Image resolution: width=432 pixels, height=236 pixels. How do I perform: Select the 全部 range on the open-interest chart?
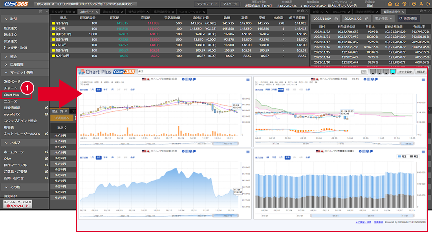click(x=308, y=158)
